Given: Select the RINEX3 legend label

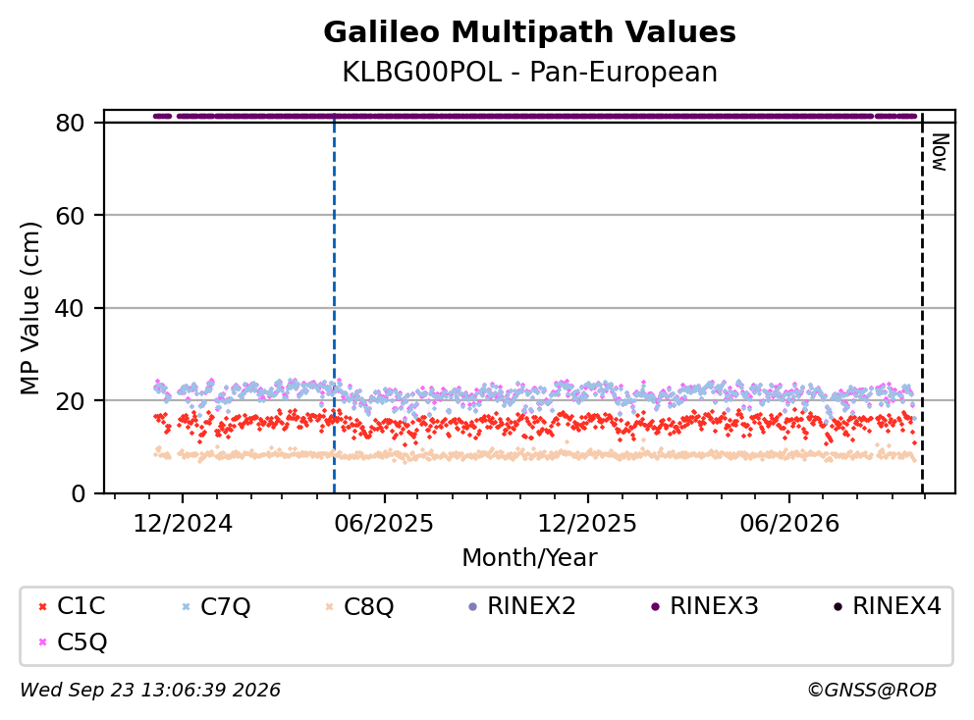Looking at the screenshot, I should click(715, 606).
